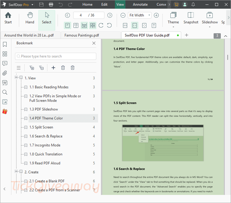Click the Redo arrow icon
Viewport: 231px width, 203px height.
pos(70,4)
